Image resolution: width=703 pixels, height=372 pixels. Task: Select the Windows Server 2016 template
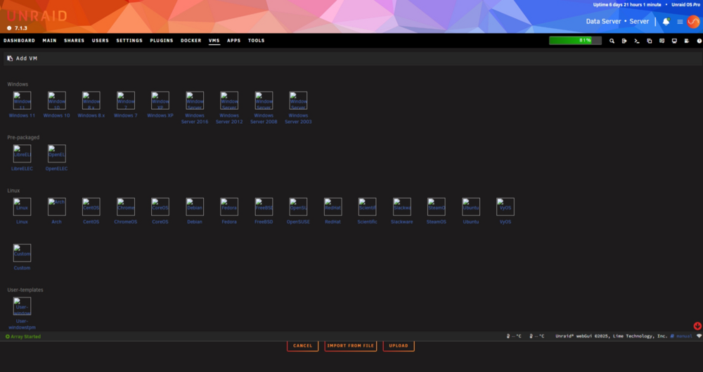pos(195,101)
